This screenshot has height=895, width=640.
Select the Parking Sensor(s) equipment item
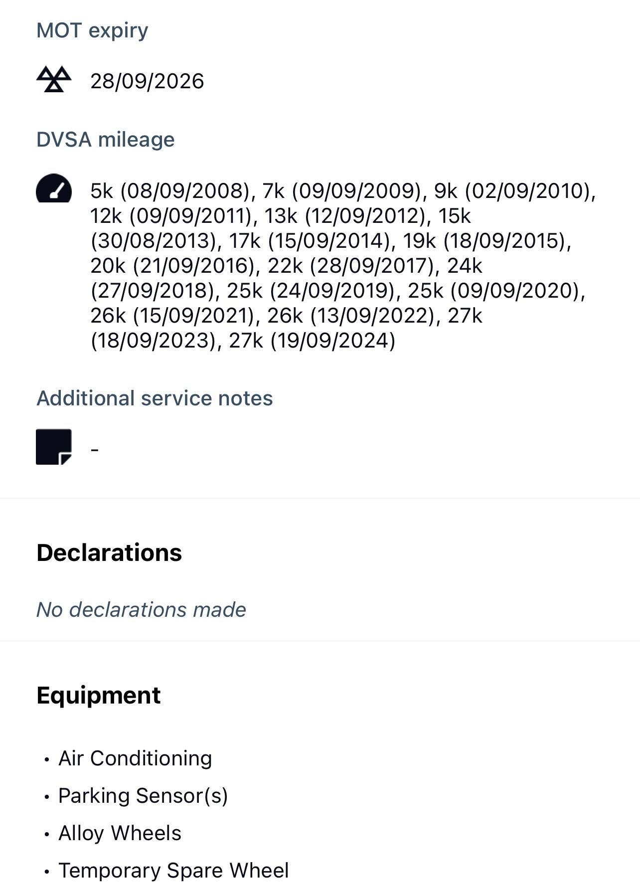coord(143,796)
